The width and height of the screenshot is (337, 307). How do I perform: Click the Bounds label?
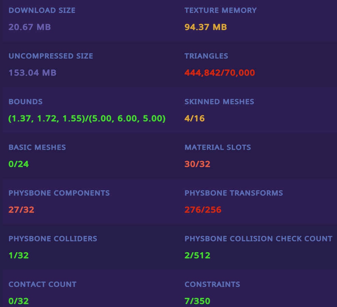[x=26, y=101]
